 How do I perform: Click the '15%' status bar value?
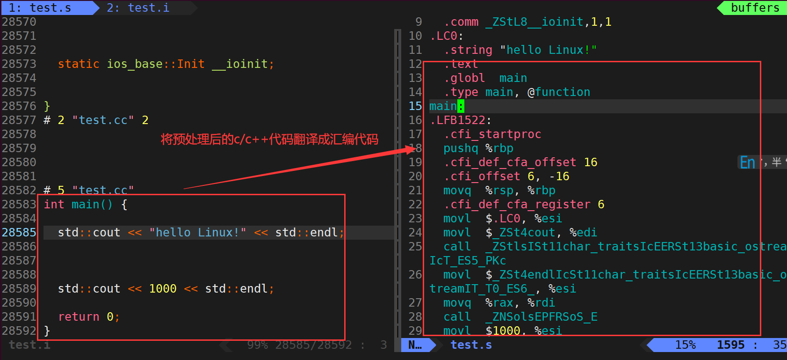tap(686, 345)
